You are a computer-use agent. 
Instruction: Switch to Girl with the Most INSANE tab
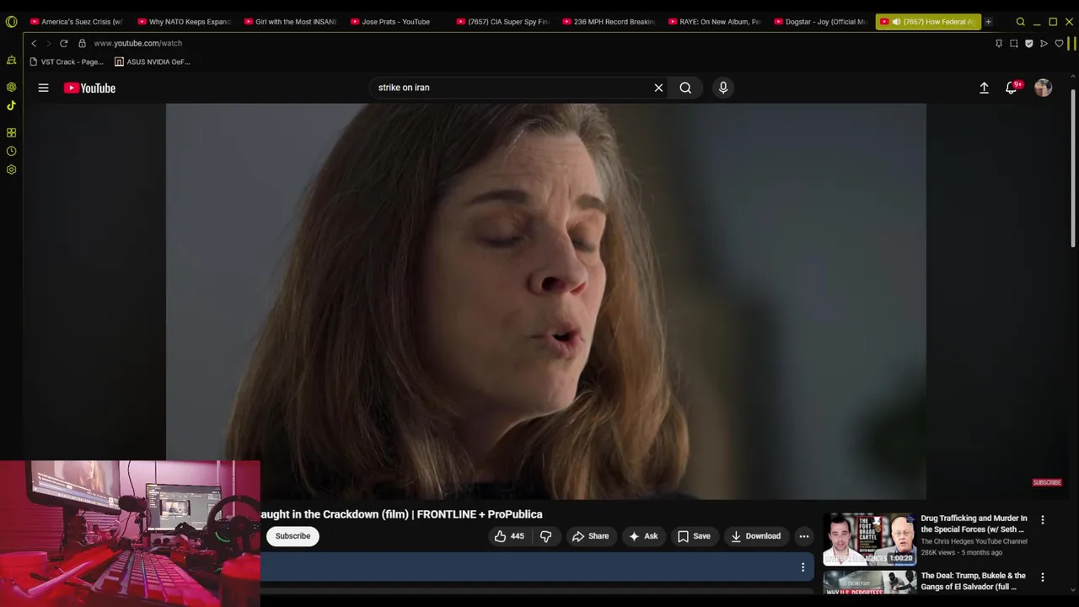[290, 22]
